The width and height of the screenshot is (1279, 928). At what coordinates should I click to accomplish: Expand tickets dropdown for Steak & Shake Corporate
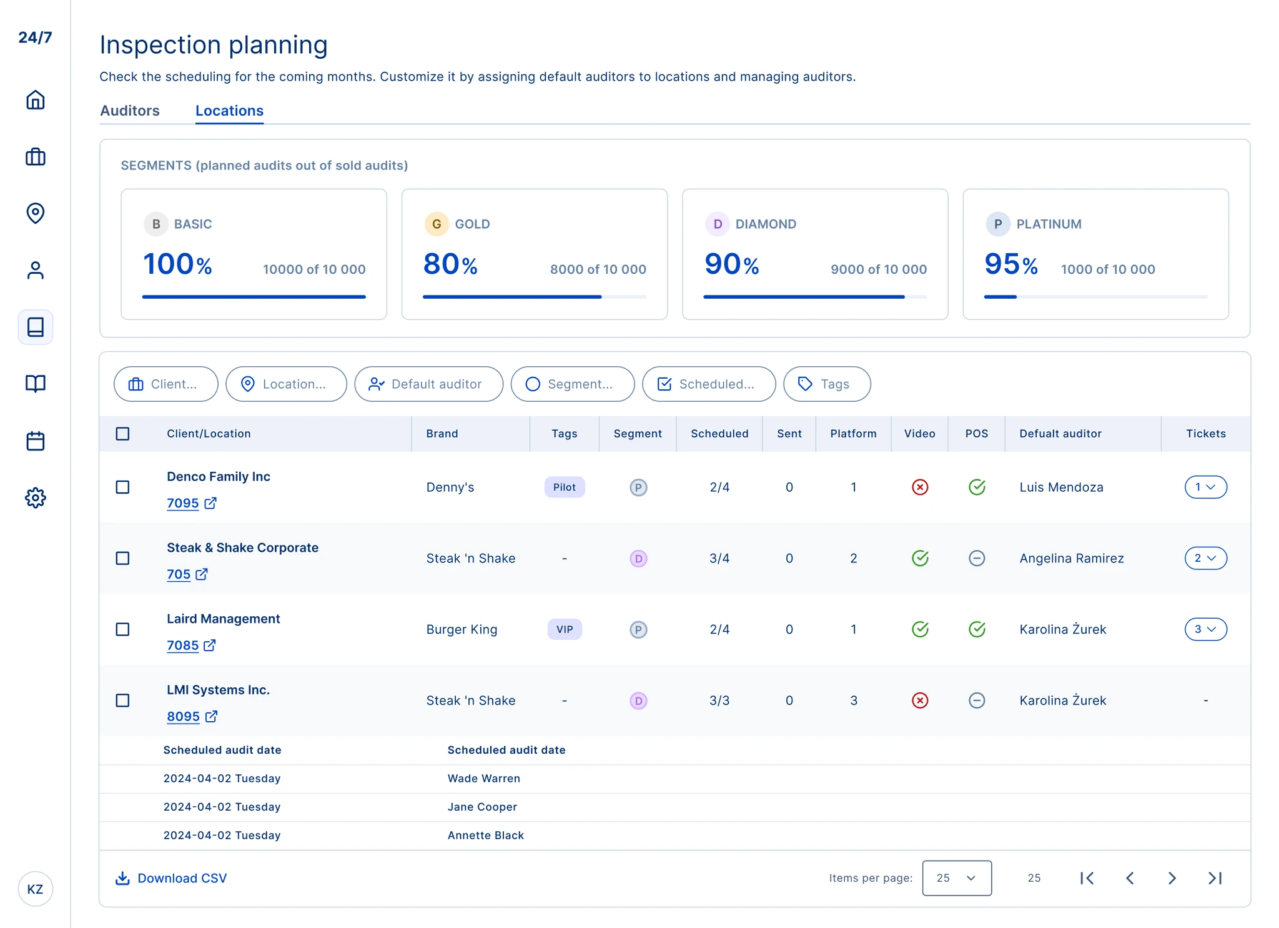(1205, 558)
